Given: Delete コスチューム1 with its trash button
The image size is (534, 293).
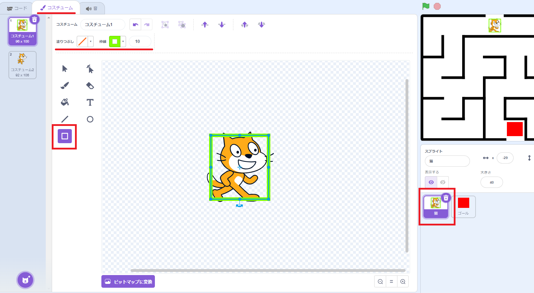Looking at the screenshot, I should coord(34,20).
